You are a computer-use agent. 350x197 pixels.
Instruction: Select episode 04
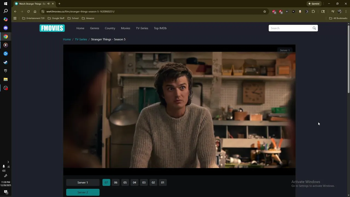coord(135,182)
